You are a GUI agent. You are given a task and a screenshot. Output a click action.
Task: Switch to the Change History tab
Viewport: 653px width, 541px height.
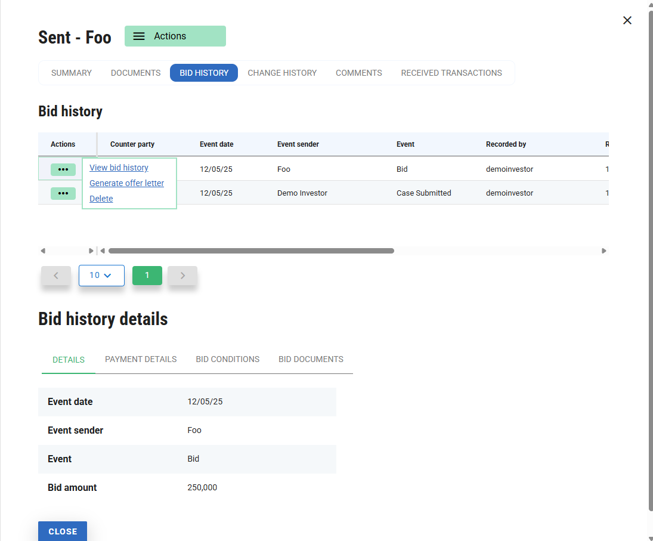coord(282,73)
